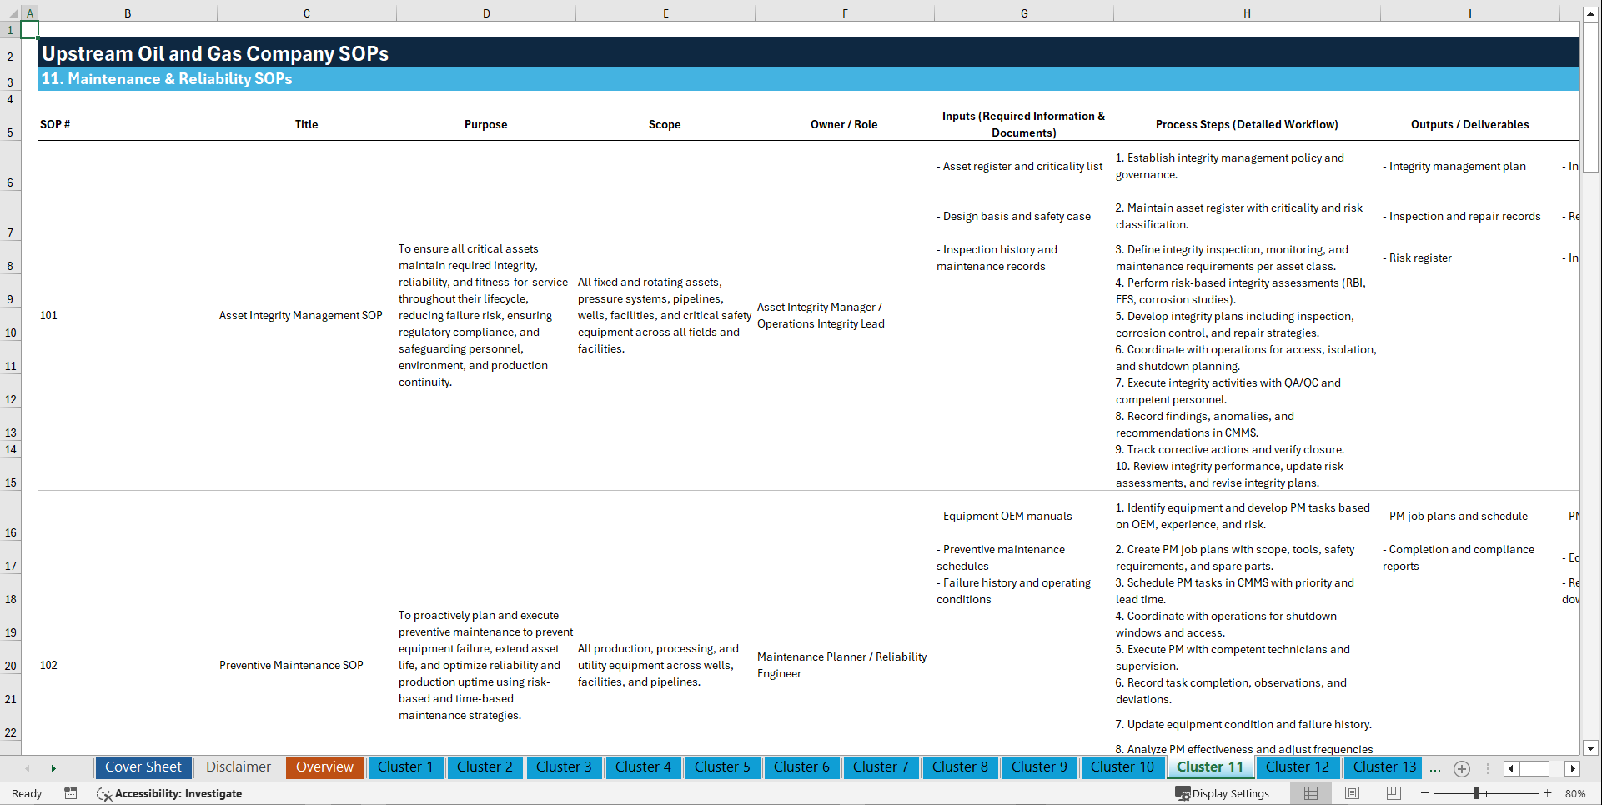Image resolution: width=1602 pixels, height=805 pixels.
Task: Select the Cluster 5 sheet tab
Action: (x=722, y=767)
